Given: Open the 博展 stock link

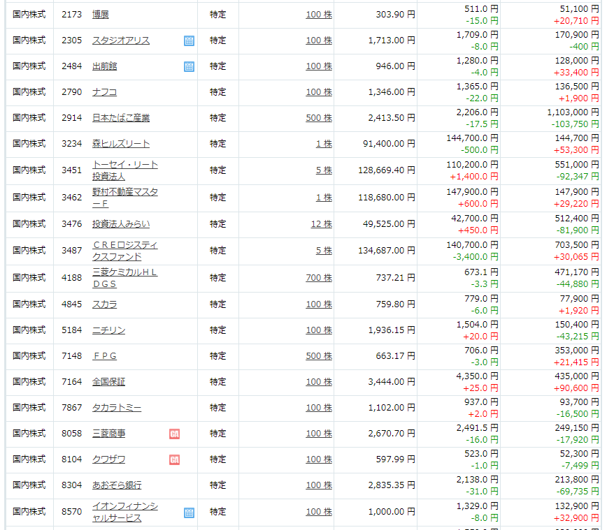Looking at the screenshot, I should [101, 15].
